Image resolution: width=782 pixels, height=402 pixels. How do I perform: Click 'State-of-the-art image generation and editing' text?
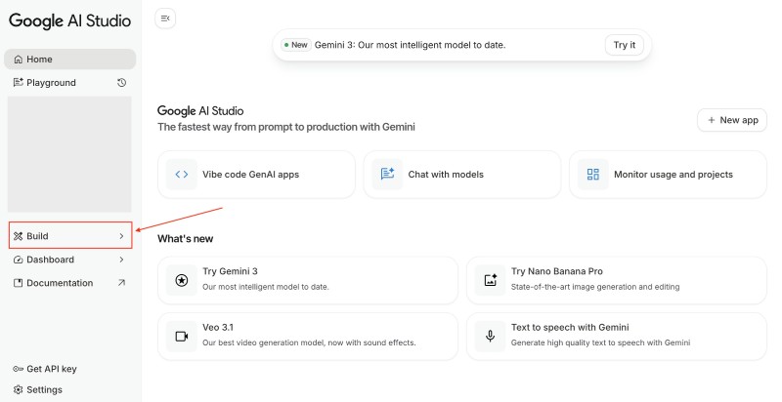click(595, 287)
